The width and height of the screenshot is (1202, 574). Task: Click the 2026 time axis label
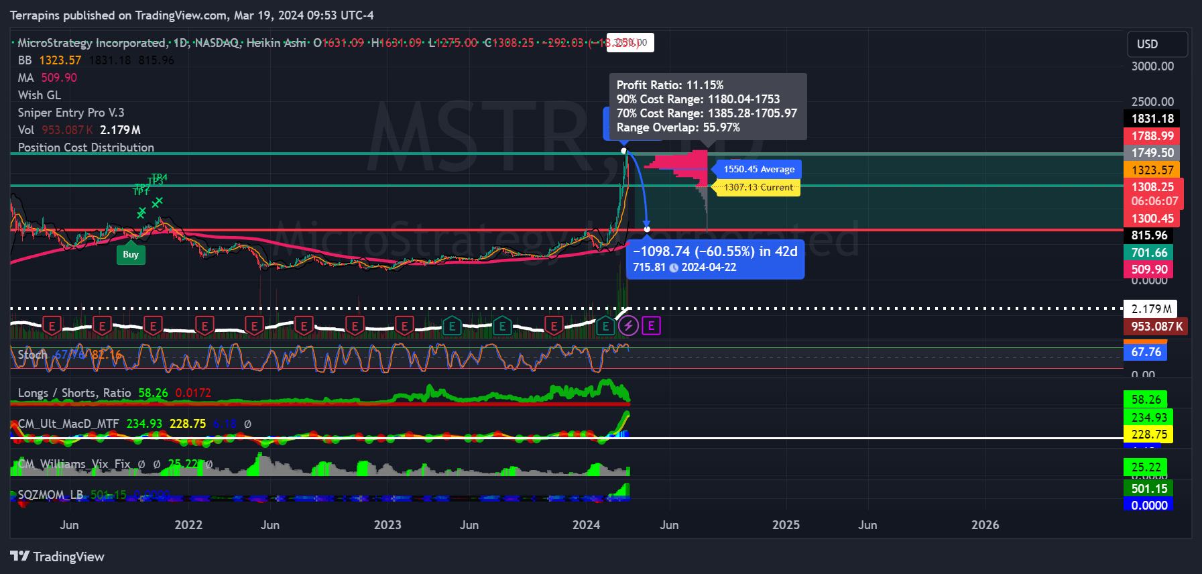coord(985,525)
